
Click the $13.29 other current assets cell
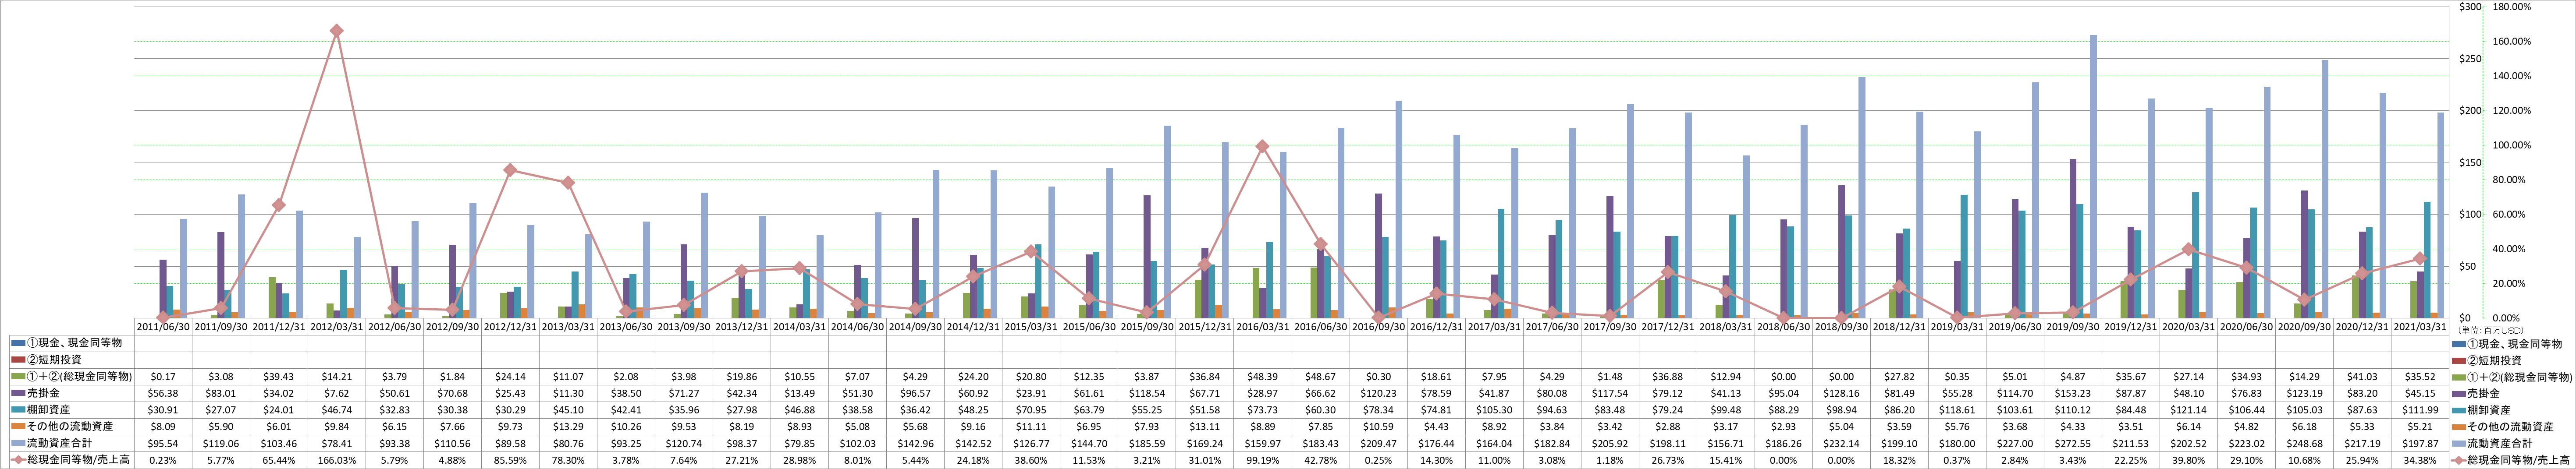pyautogui.click(x=569, y=427)
